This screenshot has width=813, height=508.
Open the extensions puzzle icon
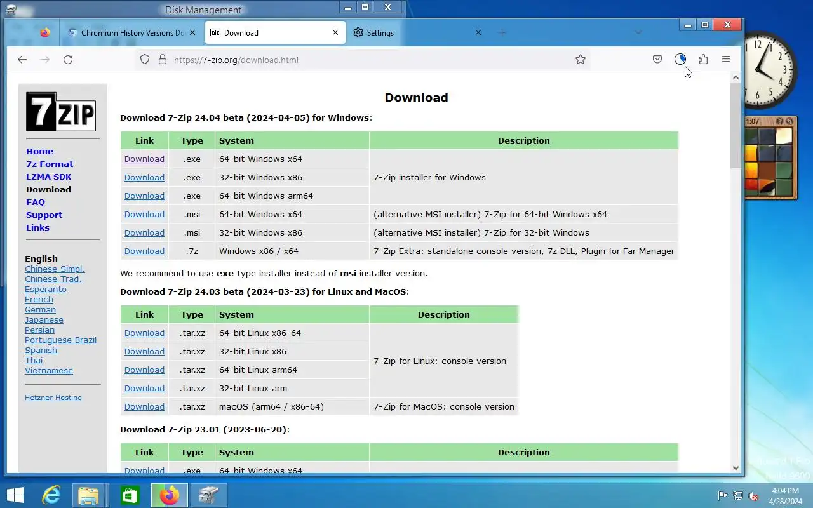click(703, 59)
